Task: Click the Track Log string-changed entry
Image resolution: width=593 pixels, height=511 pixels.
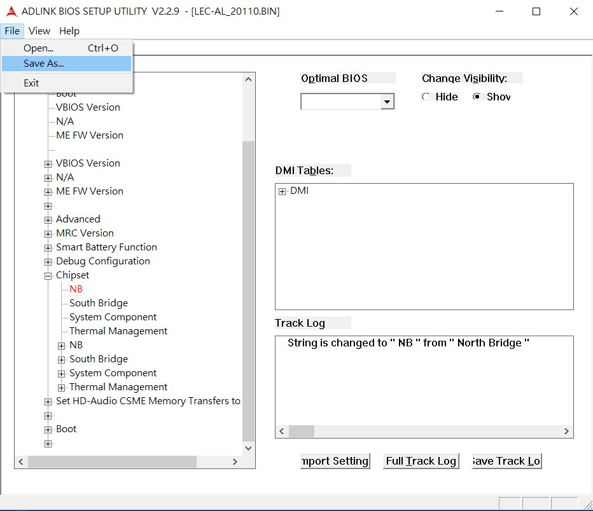Action: pos(408,343)
